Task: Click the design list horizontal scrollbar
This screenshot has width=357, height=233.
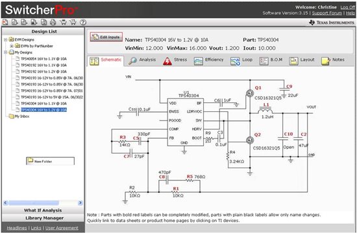Action: click(x=43, y=203)
